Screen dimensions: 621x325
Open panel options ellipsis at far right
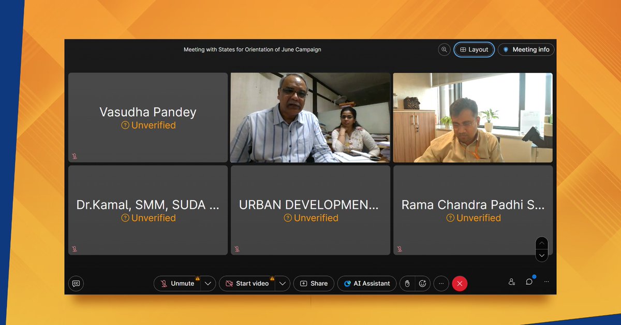pyautogui.click(x=546, y=282)
